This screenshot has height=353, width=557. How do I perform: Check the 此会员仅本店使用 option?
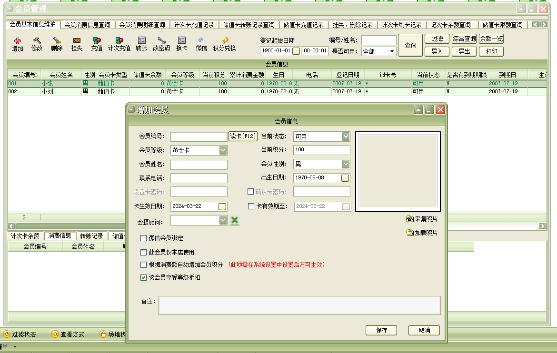(x=144, y=253)
